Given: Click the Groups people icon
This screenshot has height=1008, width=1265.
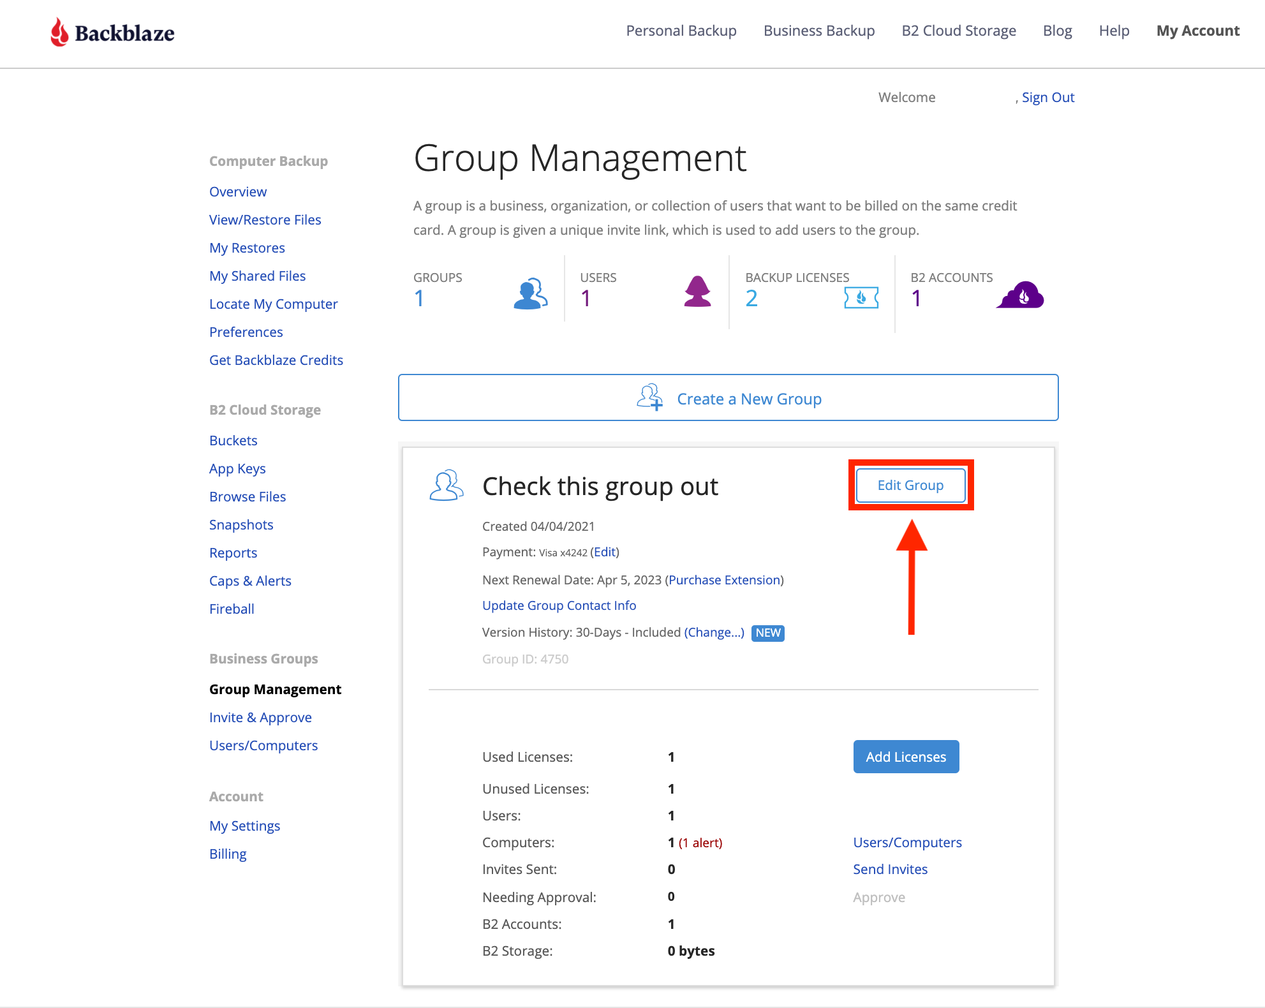Looking at the screenshot, I should pos(530,294).
